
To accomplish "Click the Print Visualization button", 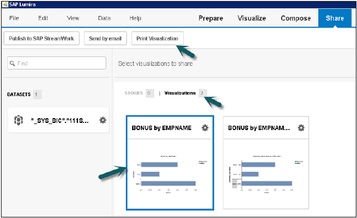I will pyautogui.click(x=157, y=39).
